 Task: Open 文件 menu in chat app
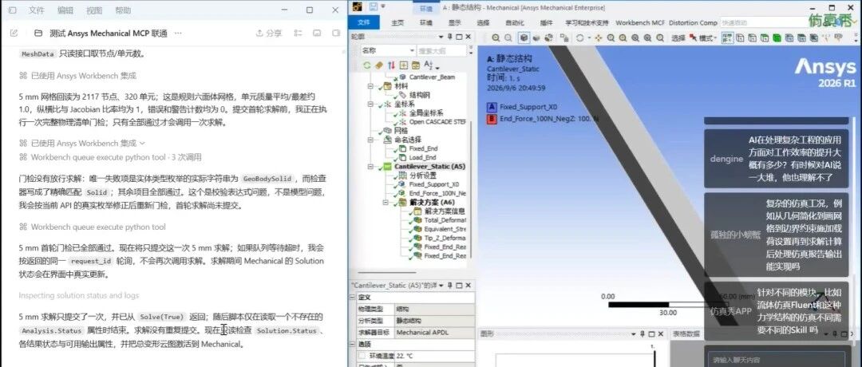[36, 10]
